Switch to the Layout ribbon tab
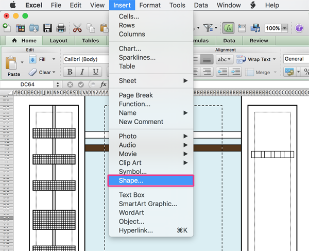The height and width of the screenshot is (251, 309). 59,41
